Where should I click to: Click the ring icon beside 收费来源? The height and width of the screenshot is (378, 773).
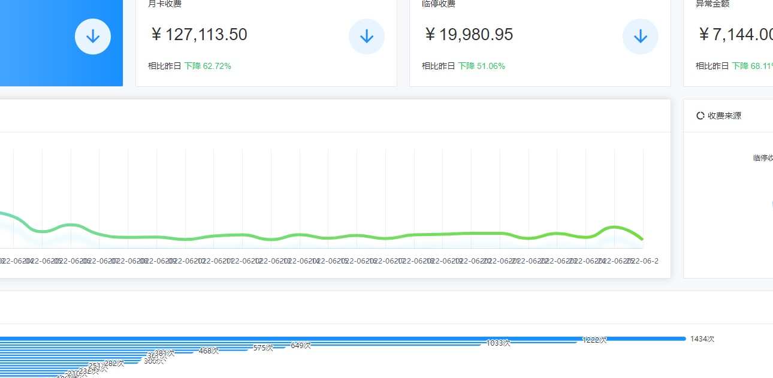coord(700,116)
